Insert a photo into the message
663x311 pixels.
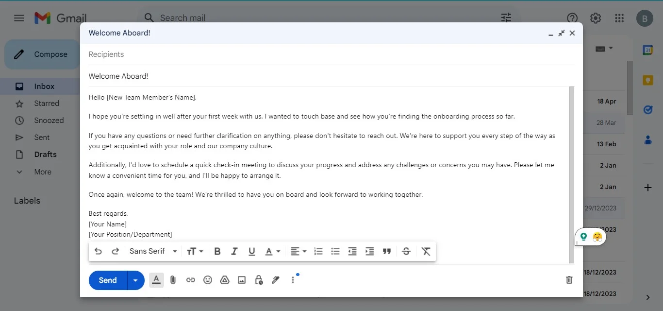point(241,280)
